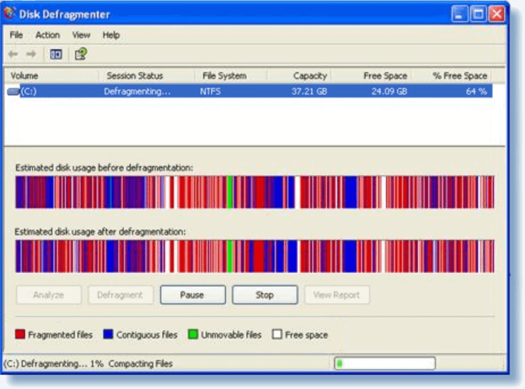Pause the defragmentation

coord(192,295)
